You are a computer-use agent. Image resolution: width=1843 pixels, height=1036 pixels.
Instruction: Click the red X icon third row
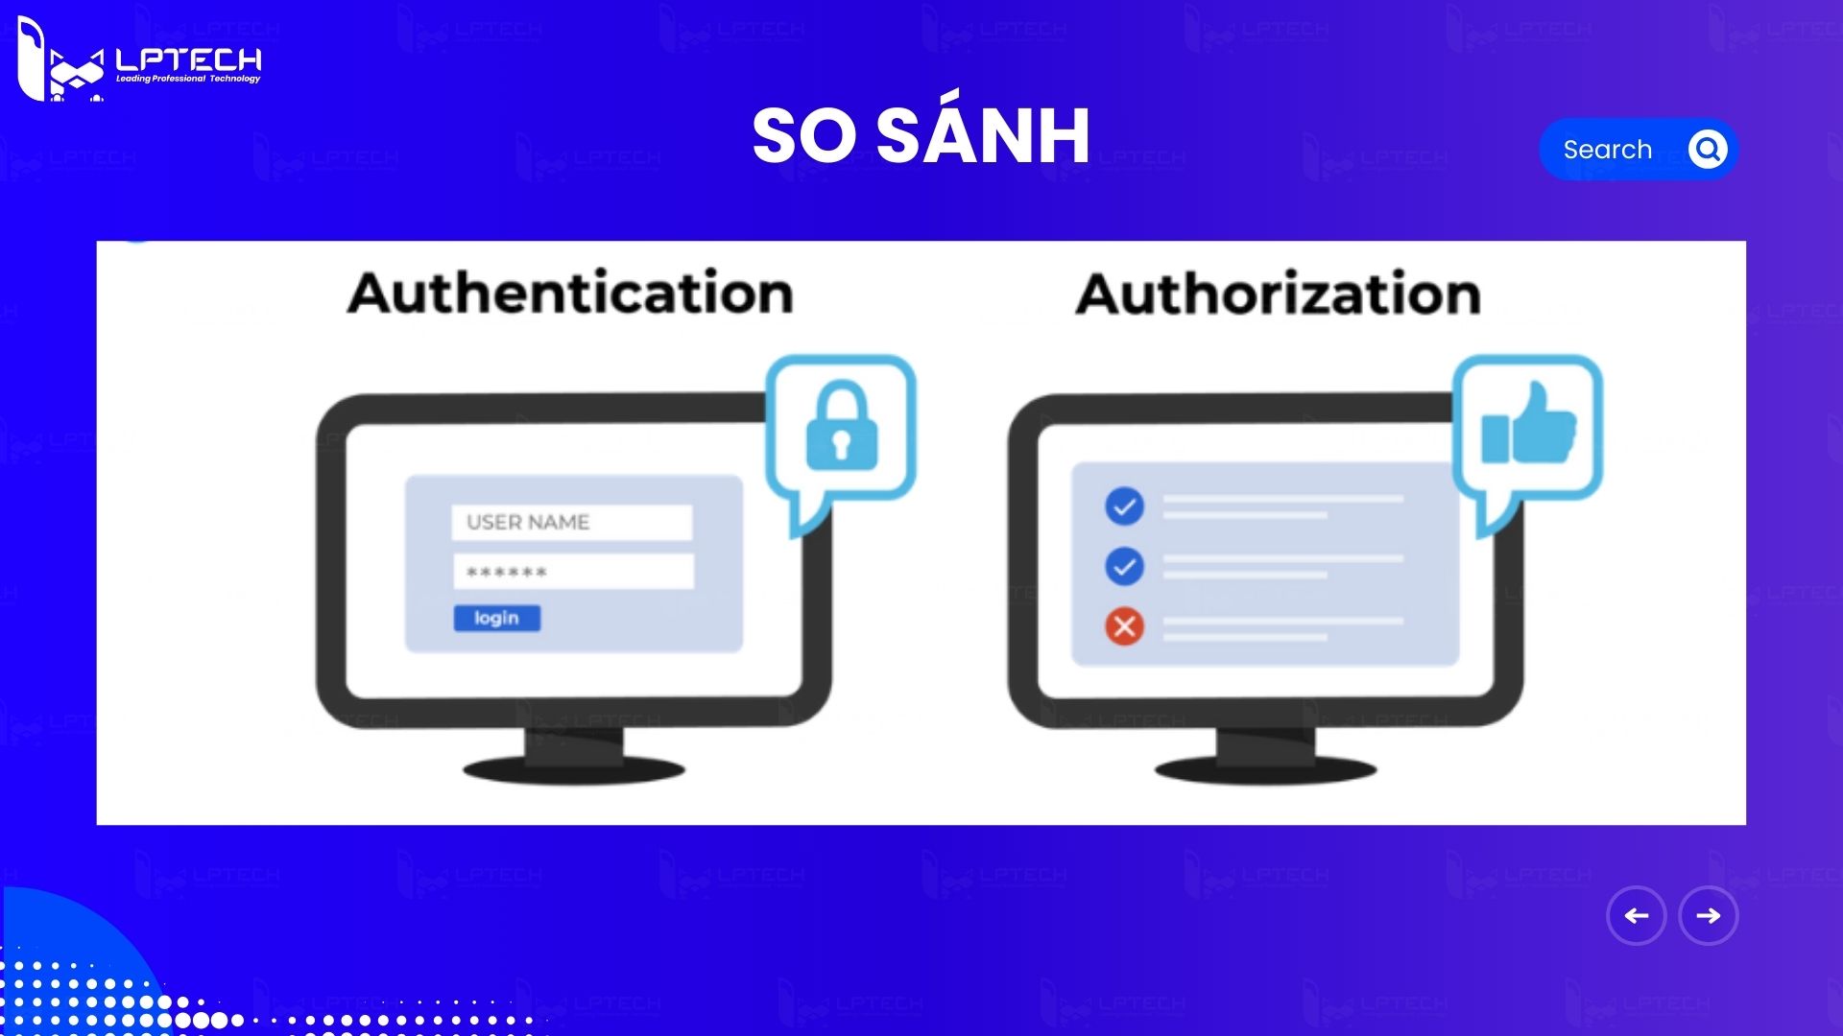[x=1121, y=626]
